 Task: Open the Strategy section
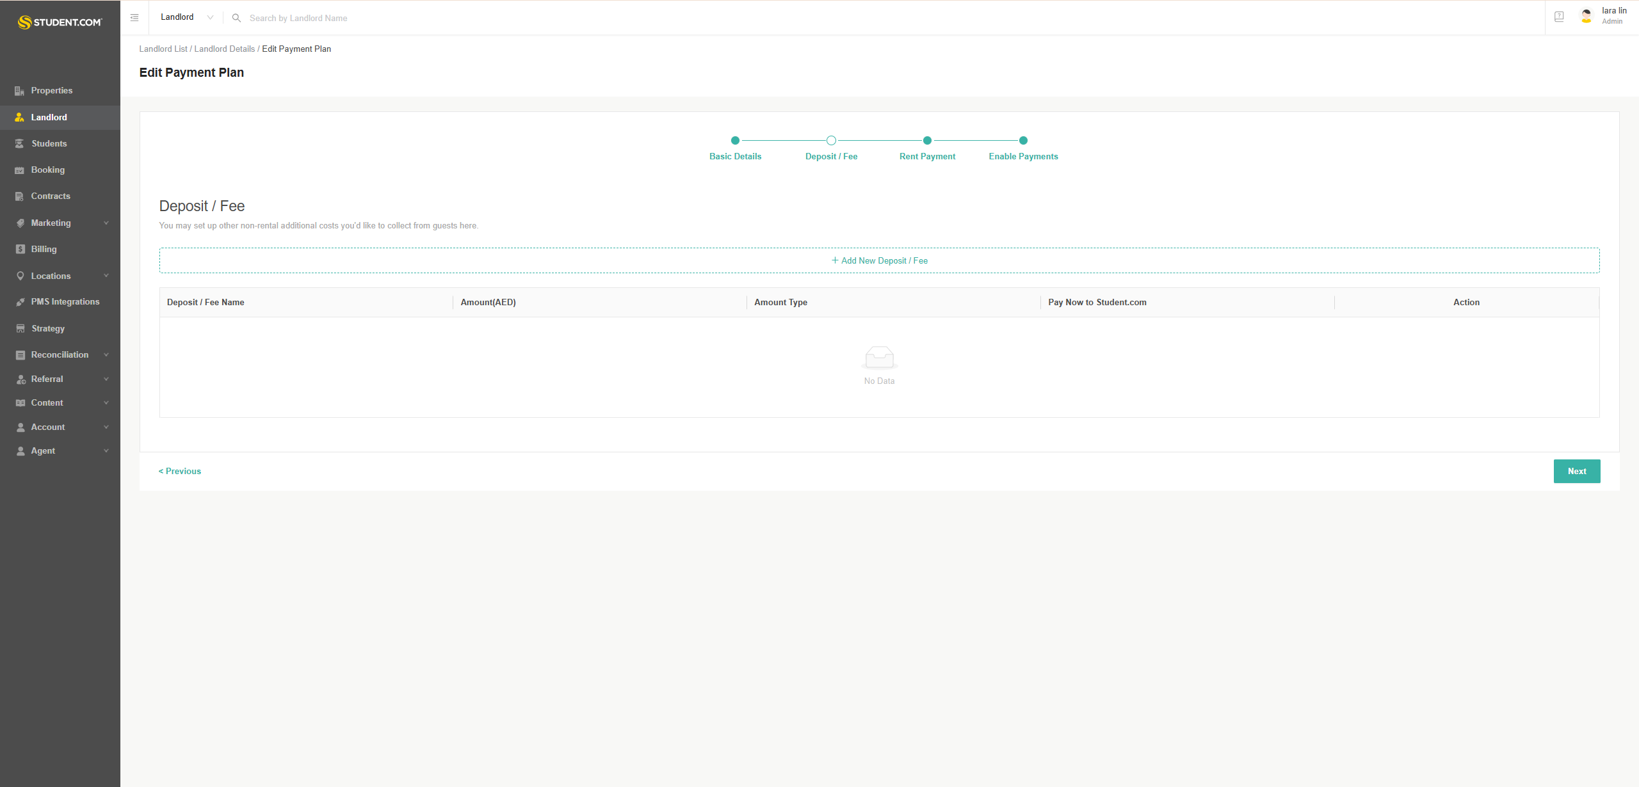47,328
